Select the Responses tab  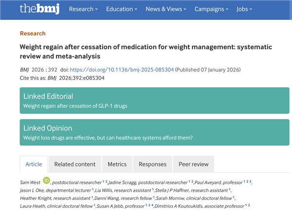click(152, 164)
